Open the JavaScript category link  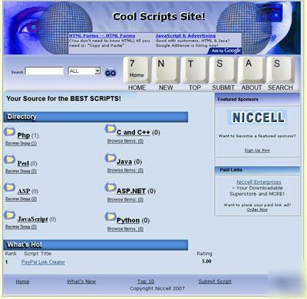(x=32, y=219)
